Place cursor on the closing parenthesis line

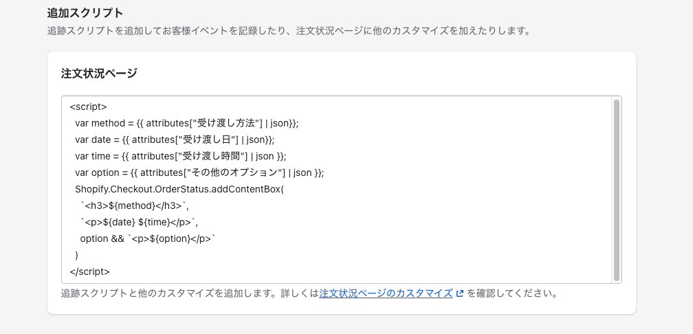(x=77, y=255)
